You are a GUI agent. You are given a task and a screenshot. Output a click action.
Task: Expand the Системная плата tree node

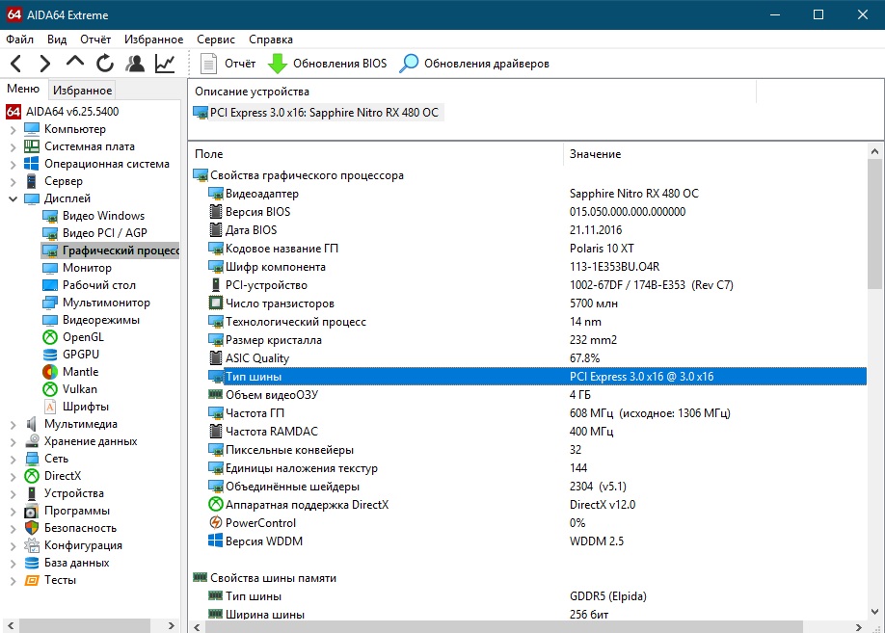click(13, 147)
